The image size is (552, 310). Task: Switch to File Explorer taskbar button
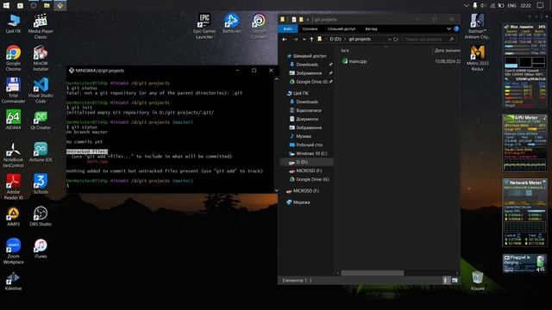tap(47, 5)
